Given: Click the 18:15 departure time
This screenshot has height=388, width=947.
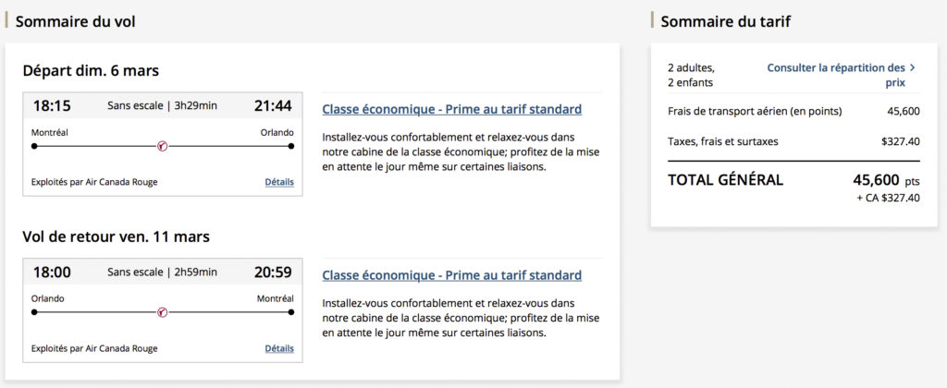Looking at the screenshot, I should pos(52,105).
